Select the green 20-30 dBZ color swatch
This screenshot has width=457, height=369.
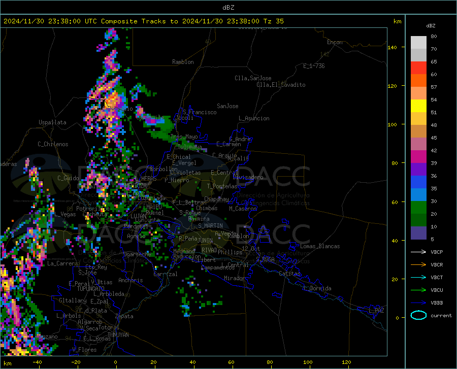coord(418,208)
